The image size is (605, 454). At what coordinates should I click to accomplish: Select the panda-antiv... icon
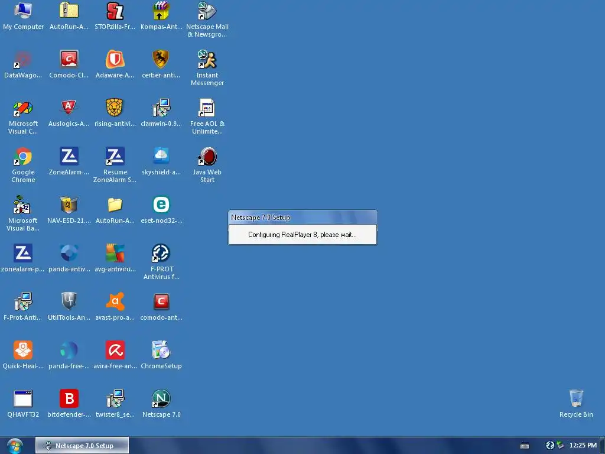[x=69, y=253]
